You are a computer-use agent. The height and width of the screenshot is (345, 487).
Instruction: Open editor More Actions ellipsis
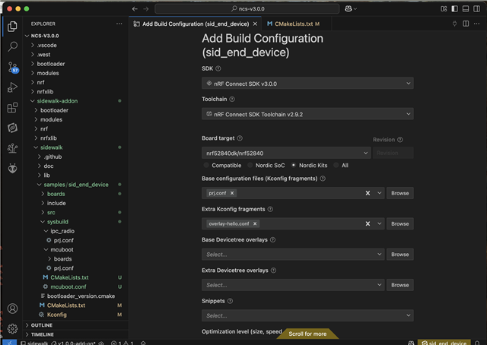click(x=477, y=24)
